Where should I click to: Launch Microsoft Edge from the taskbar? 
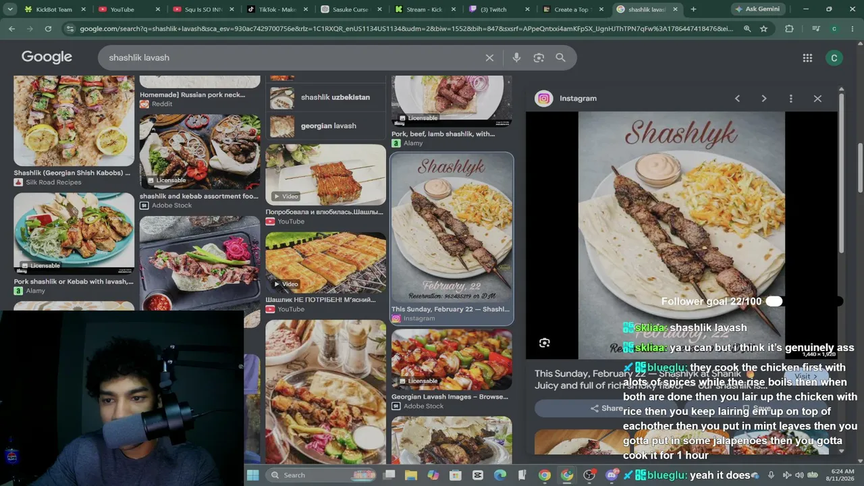pyautogui.click(x=500, y=475)
